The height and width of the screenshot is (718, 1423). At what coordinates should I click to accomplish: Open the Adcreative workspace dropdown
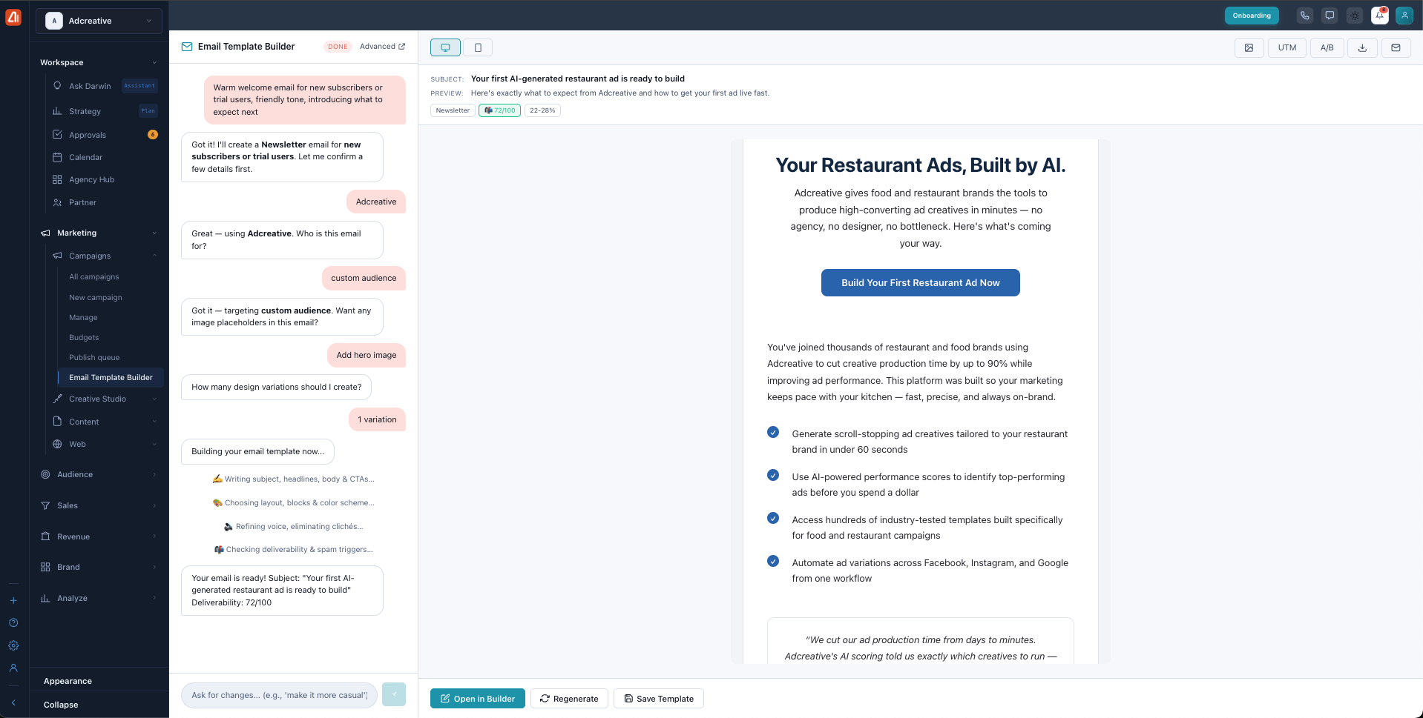point(99,21)
